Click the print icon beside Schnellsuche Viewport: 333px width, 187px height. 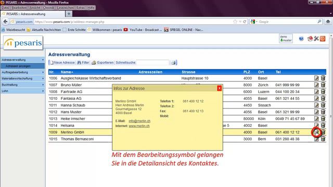click(173, 62)
